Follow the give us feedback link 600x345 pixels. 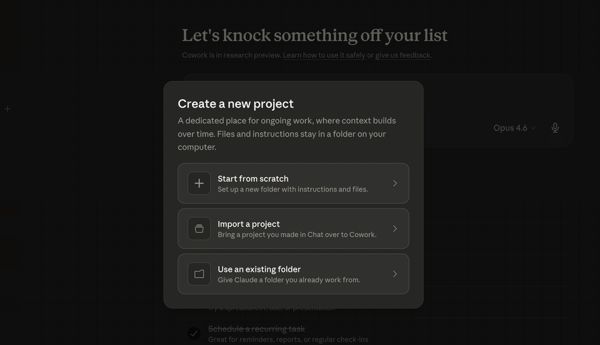click(403, 55)
